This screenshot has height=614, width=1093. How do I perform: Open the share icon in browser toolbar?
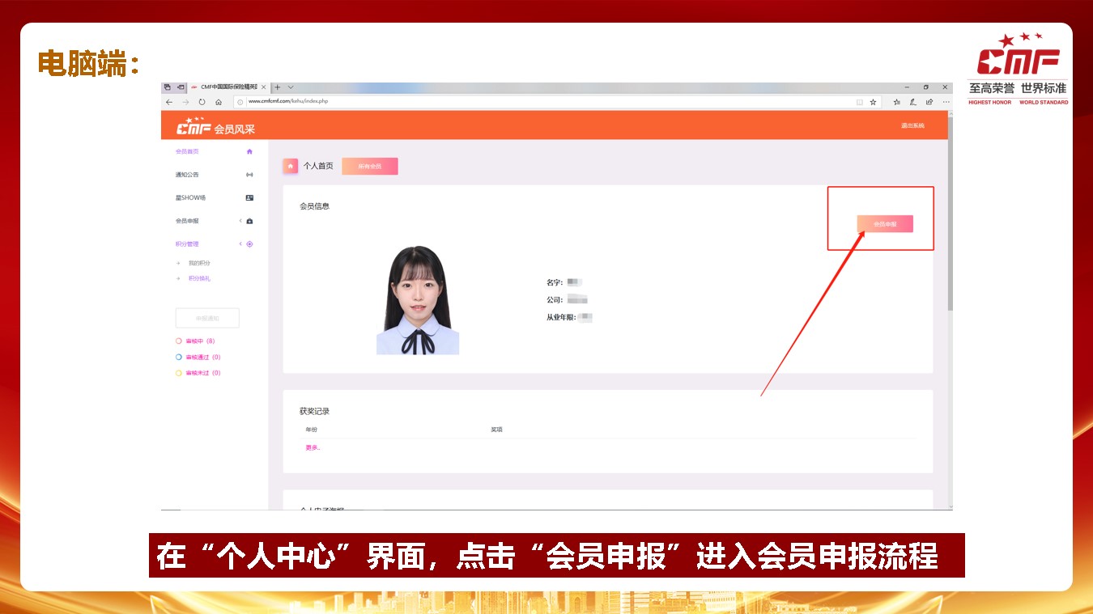[929, 102]
